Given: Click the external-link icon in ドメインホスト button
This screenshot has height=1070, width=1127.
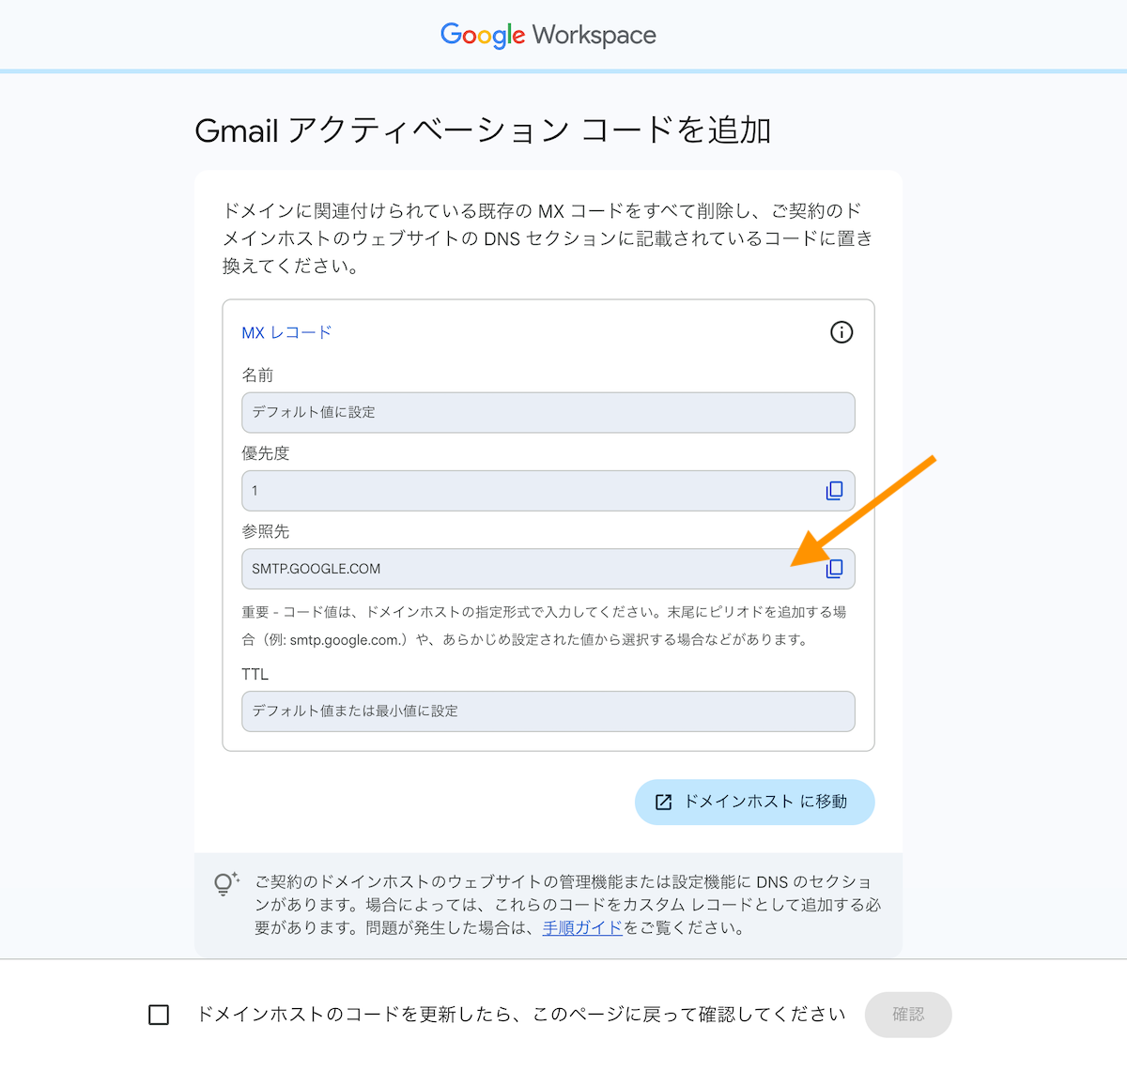Looking at the screenshot, I should [x=663, y=802].
